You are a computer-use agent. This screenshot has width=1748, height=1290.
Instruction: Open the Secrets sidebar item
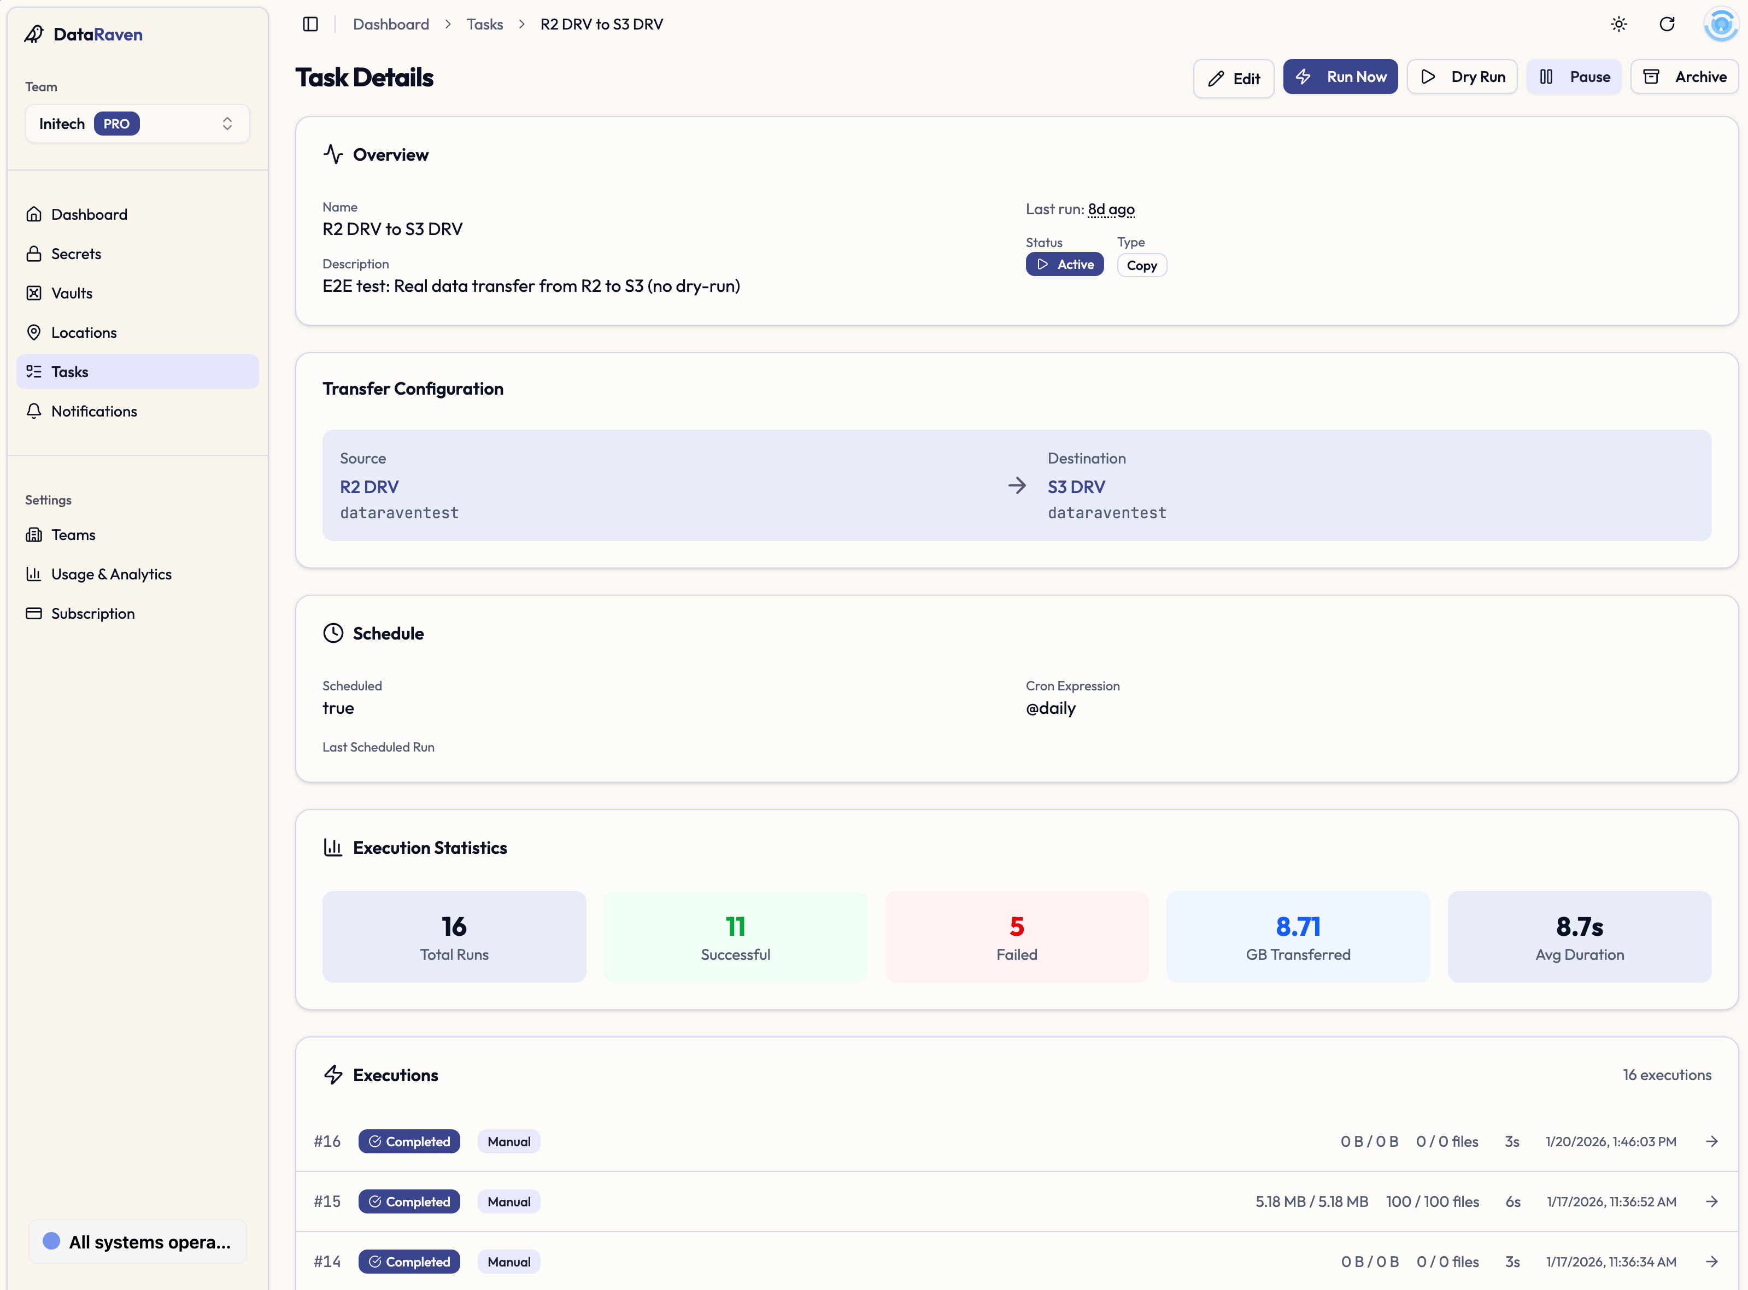pyautogui.click(x=76, y=254)
